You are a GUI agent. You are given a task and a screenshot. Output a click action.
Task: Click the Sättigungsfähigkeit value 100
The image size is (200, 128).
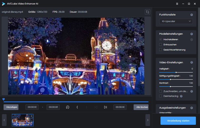pyautogui.click(x=191, y=76)
